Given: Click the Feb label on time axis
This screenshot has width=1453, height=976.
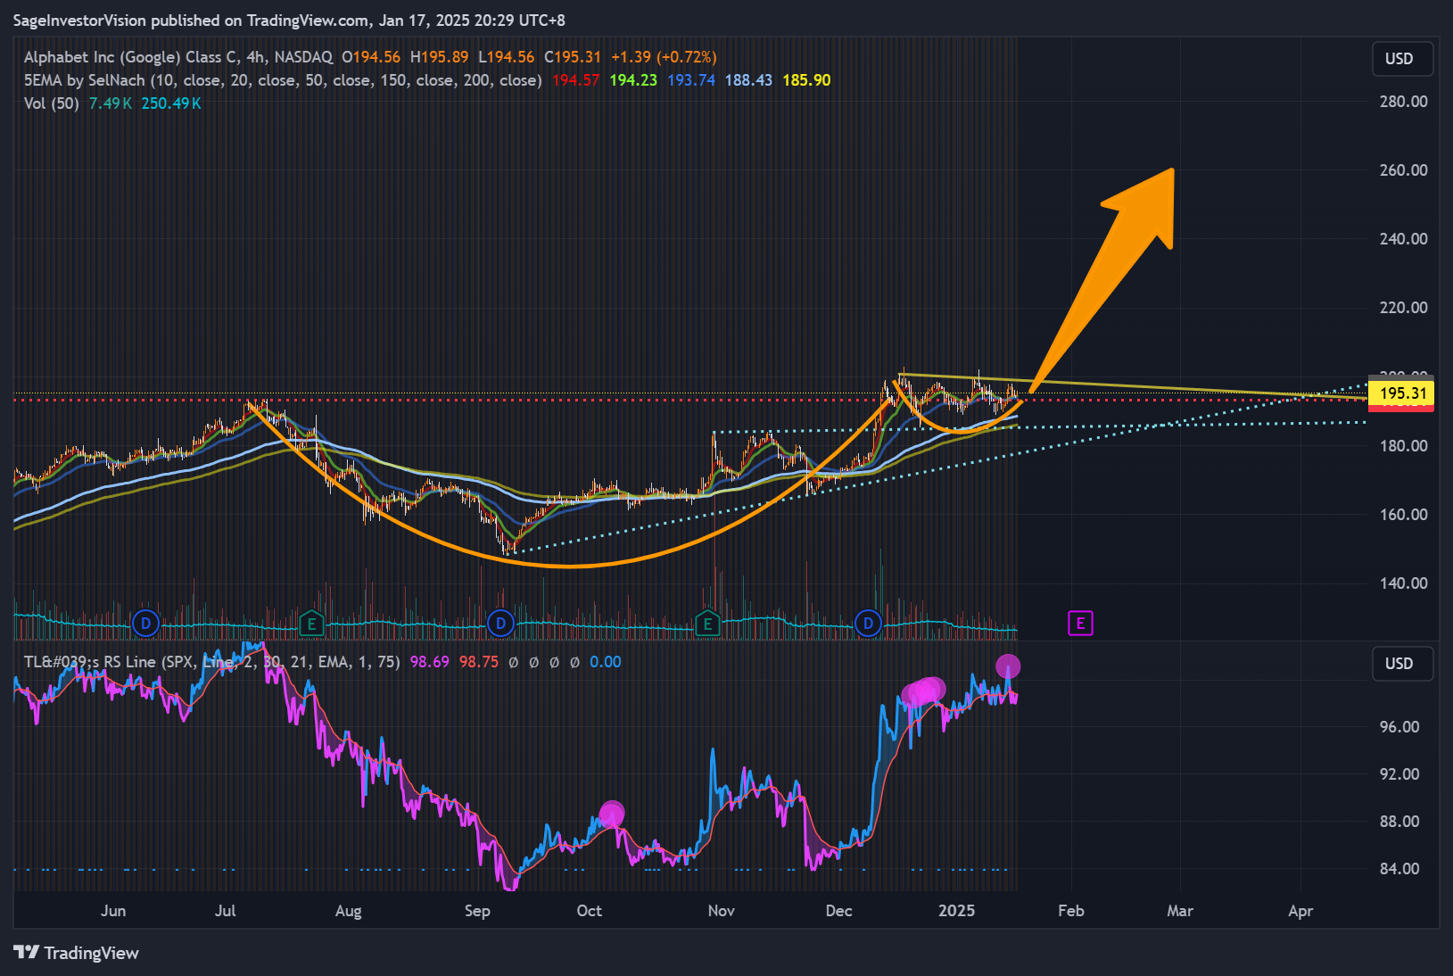Looking at the screenshot, I should [1071, 911].
